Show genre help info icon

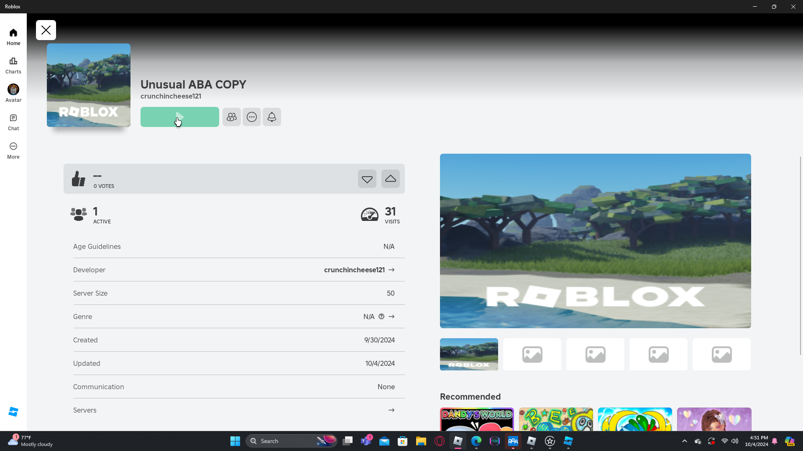click(x=381, y=317)
